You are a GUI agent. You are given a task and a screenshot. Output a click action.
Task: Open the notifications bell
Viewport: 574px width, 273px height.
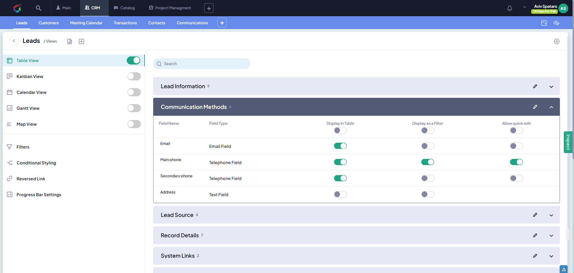coord(510,8)
